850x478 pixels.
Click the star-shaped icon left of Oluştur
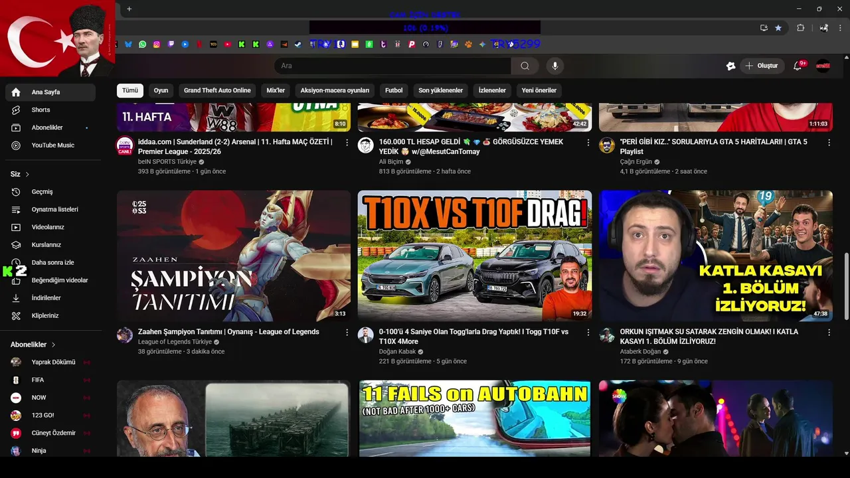click(x=730, y=66)
